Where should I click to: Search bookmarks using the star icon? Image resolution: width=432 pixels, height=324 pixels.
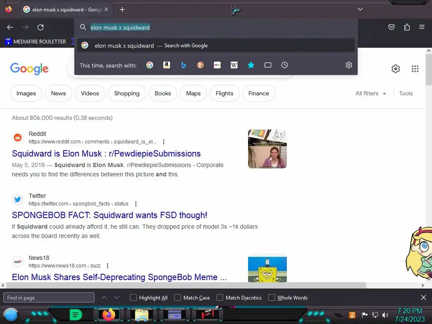click(x=251, y=65)
